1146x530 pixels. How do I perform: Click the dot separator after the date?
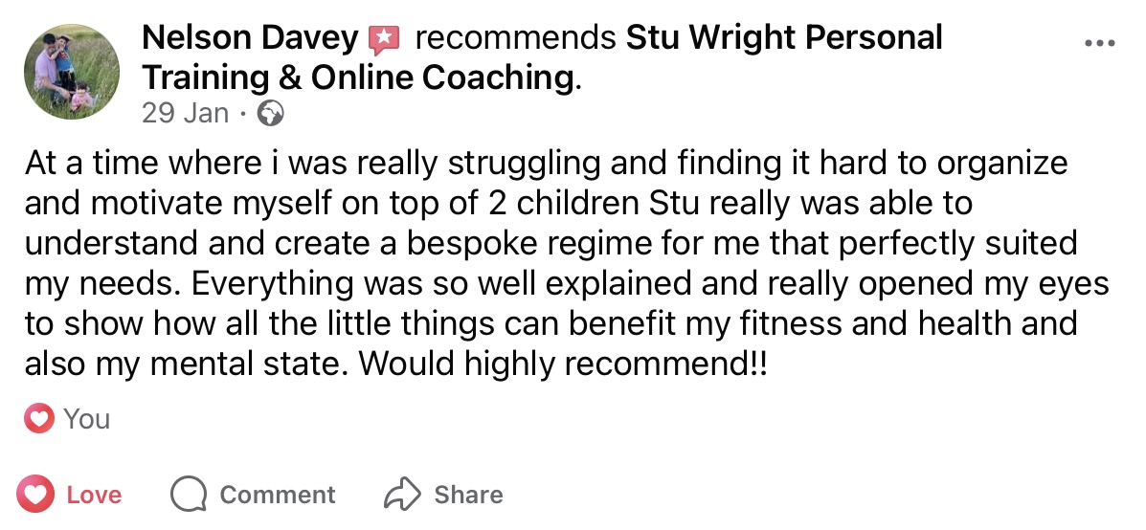tap(244, 114)
